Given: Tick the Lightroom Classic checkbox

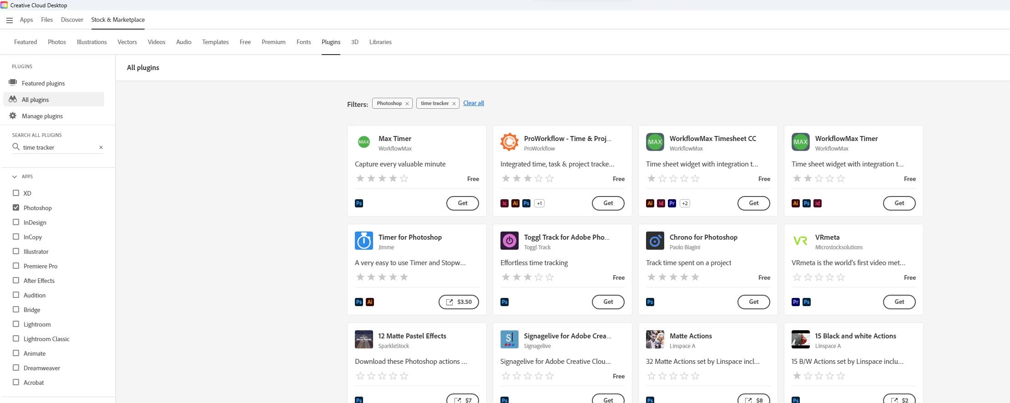Looking at the screenshot, I should pos(16,338).
